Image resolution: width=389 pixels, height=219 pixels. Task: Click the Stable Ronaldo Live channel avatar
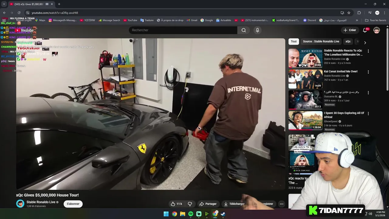(x=20, y=204)
